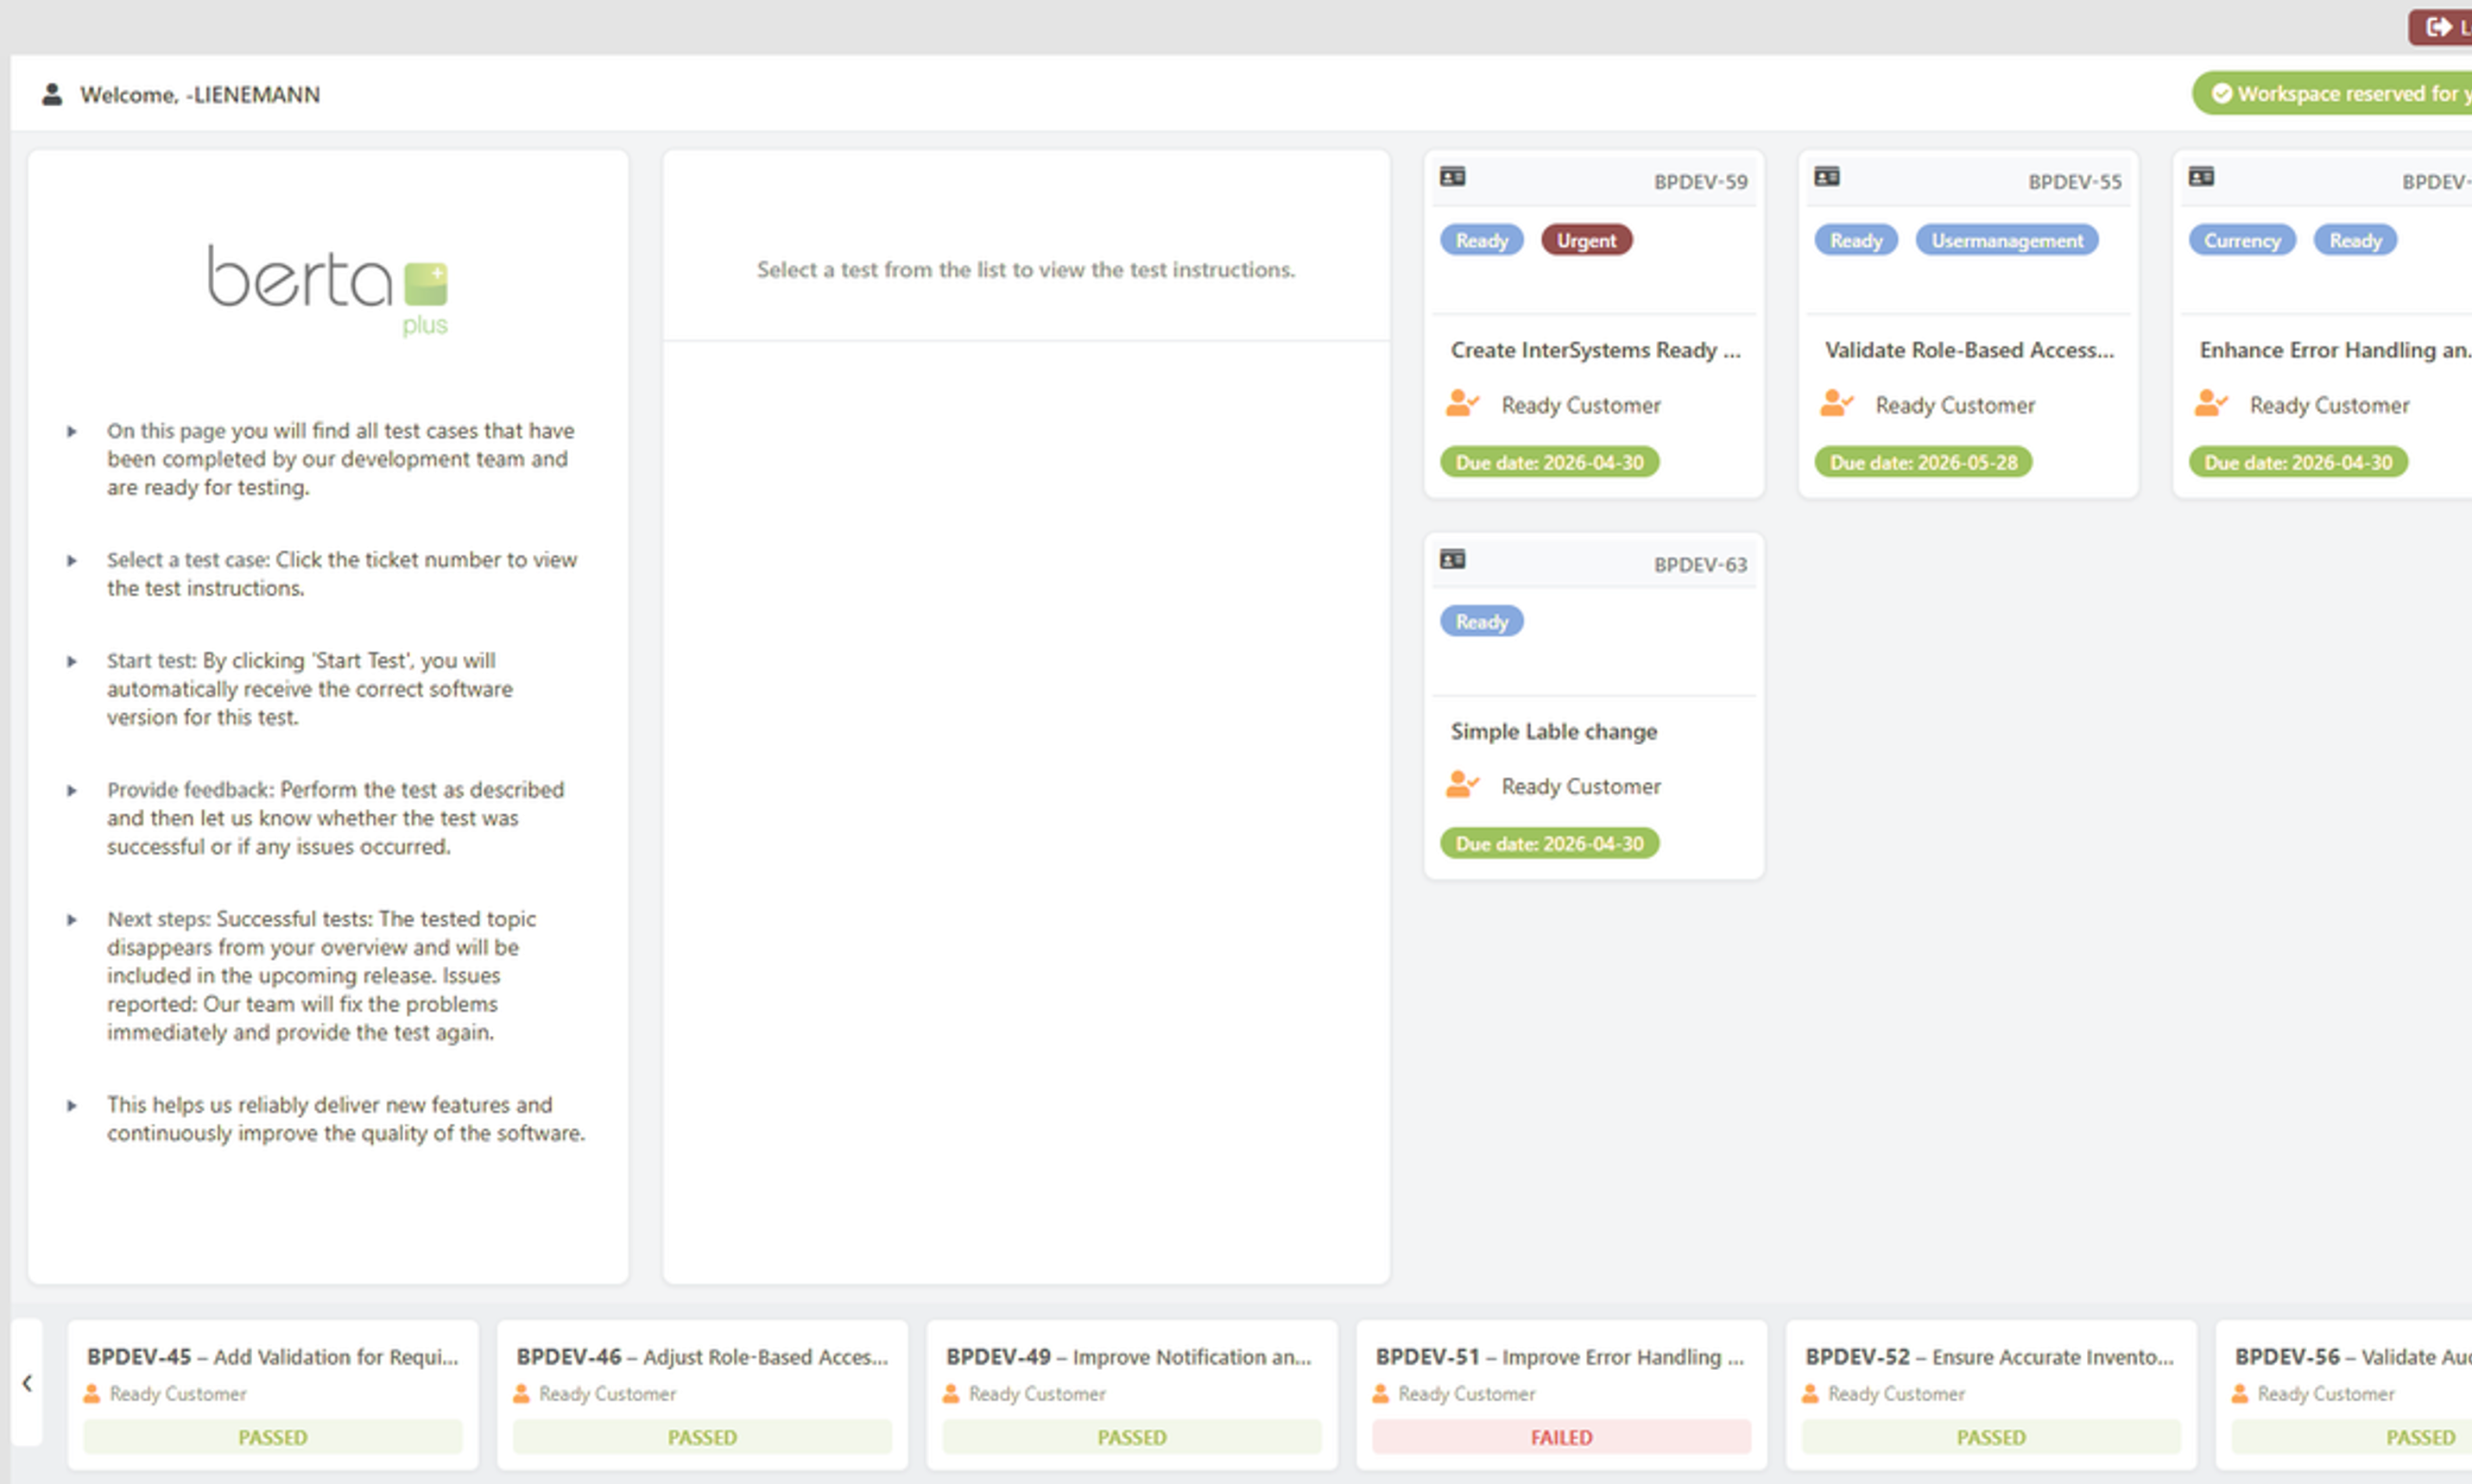Click the card icon on BPDEV-55

click(1826, 177)
